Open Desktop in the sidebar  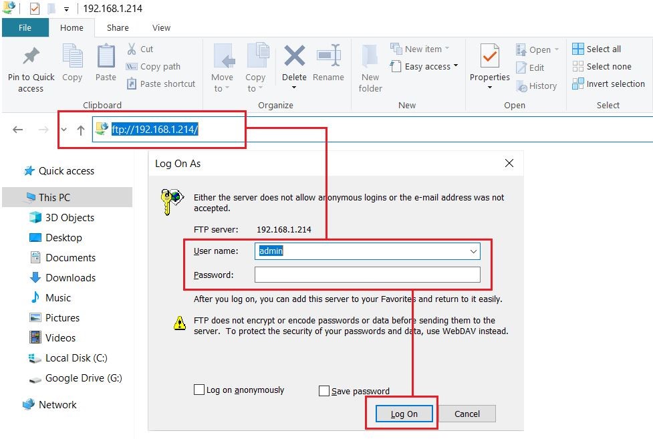tap(55, 237)
